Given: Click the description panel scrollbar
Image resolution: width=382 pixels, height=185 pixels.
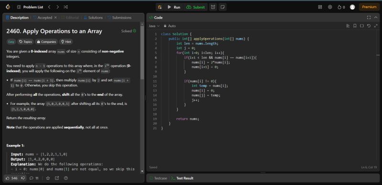Looking at the screenshot, I should pyautogui.click(x=142, y=52).
